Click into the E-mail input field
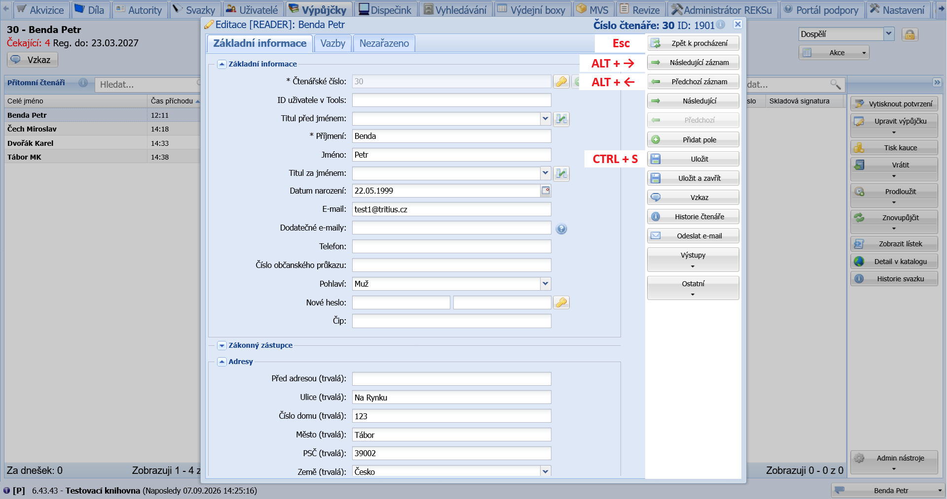Viewport: 947px width, 499px height. pyautogui.click(x=452, y=209)
